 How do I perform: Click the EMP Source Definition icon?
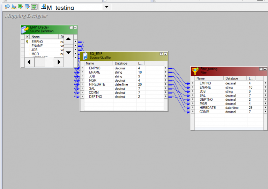pyautogui.click(x=25, y=29)
